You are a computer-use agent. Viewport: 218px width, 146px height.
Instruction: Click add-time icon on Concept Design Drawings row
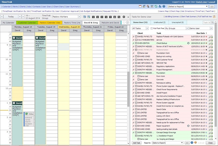tap(212, 133)
